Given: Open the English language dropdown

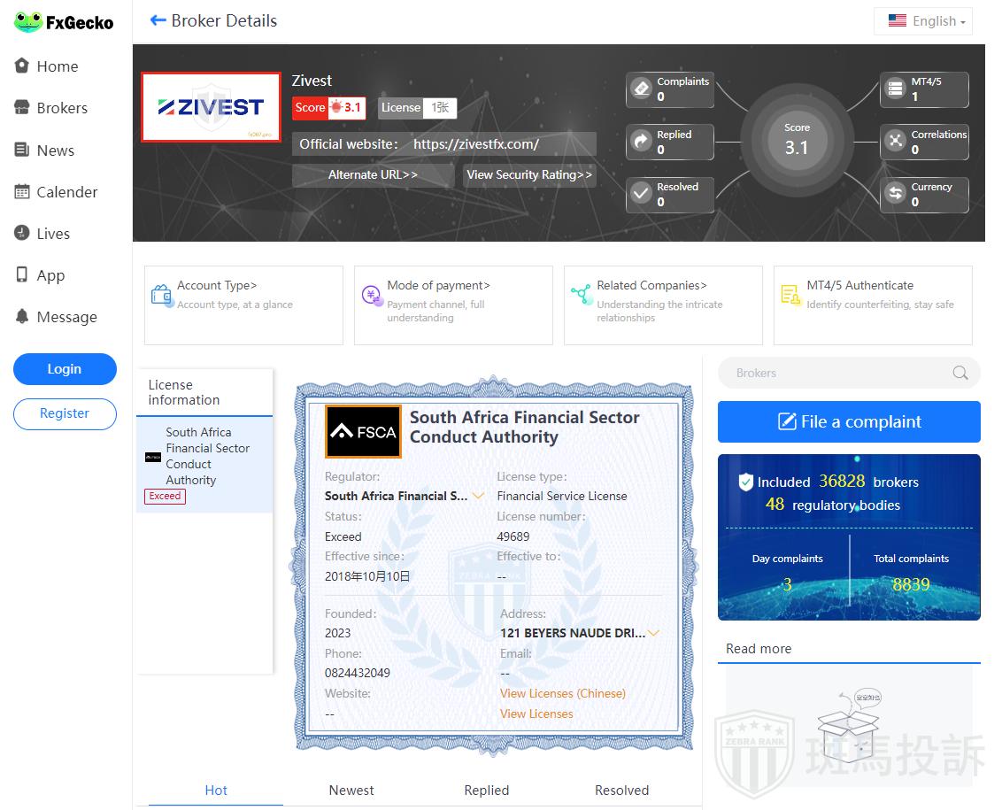Looking at the screenshot, I should [x=923, y=21].
